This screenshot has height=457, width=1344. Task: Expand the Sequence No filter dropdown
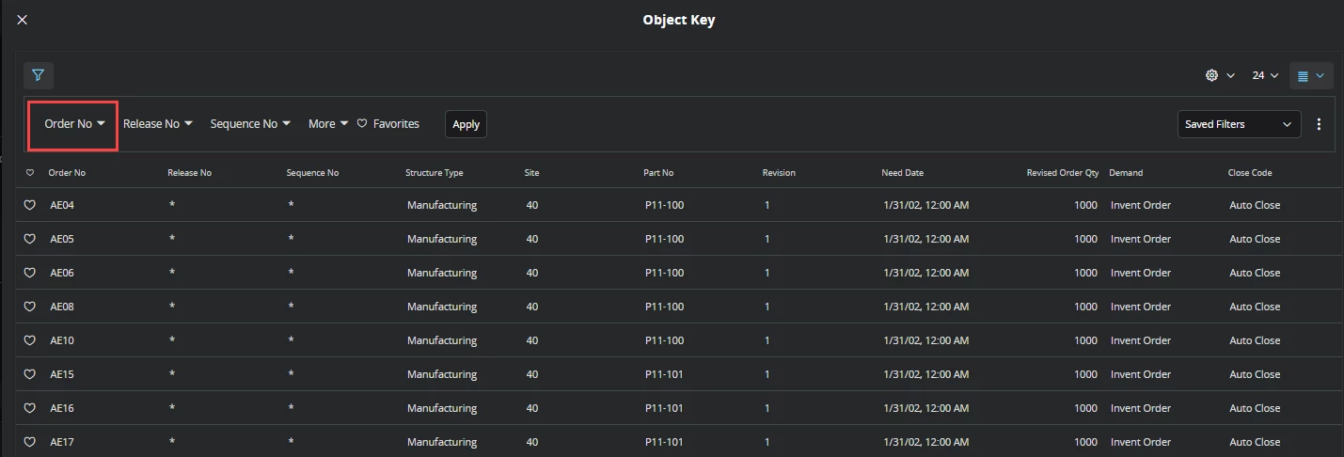[250, 124]
